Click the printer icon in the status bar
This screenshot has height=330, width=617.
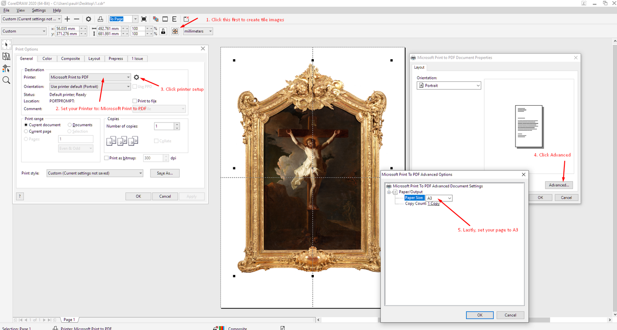pyautogui.click(x=56, y=328)
